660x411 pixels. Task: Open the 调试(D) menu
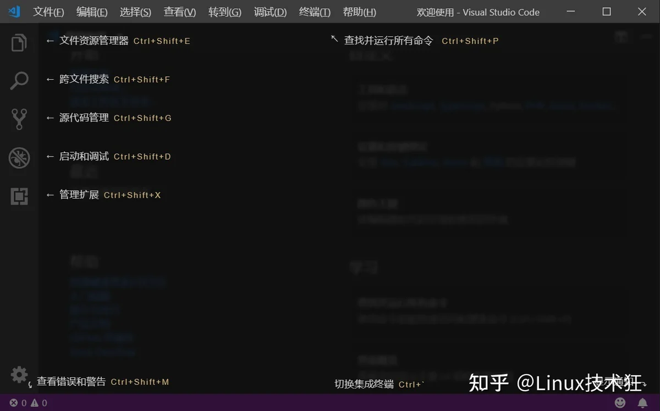point(270,12)
